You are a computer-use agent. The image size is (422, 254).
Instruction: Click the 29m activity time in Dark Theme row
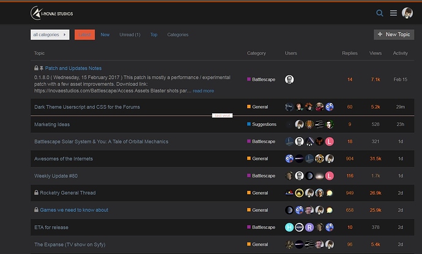[x=400, y=107]
